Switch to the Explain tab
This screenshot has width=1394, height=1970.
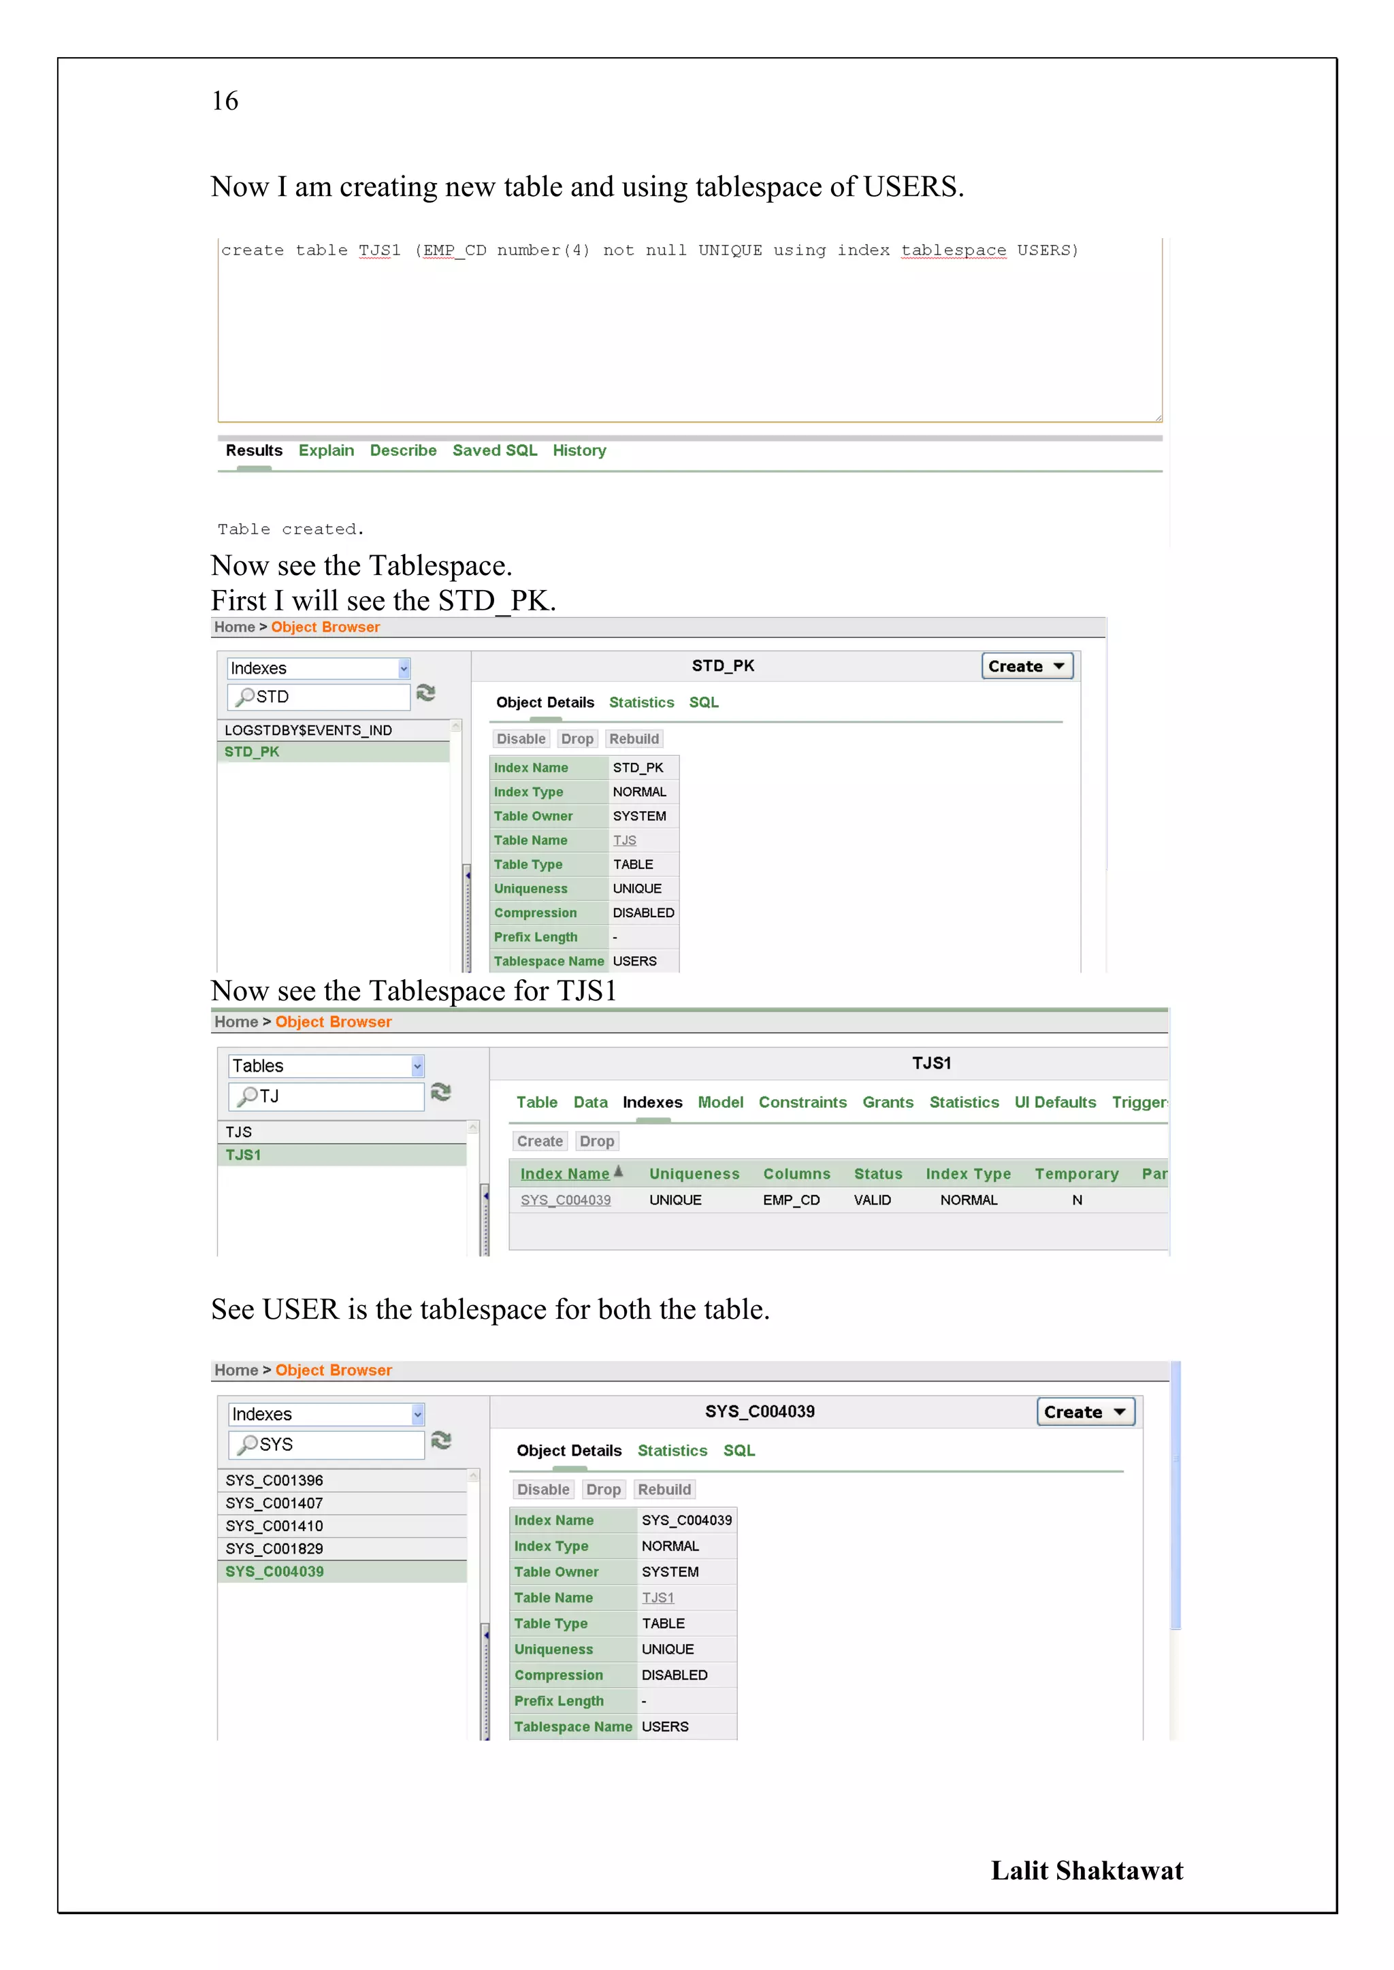(326, 450)
